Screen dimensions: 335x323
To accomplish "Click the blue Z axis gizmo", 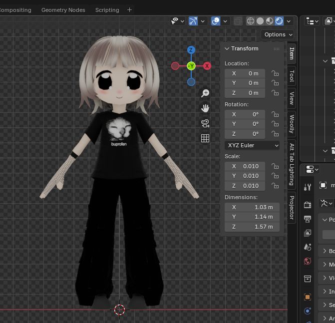I will [191, 50].
